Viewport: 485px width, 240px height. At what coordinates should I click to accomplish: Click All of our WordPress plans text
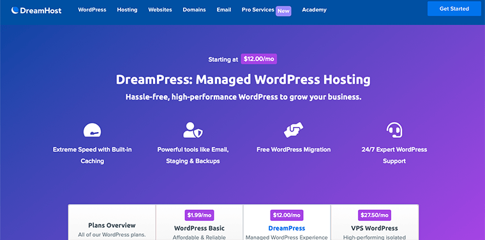[x=112, y=235]
